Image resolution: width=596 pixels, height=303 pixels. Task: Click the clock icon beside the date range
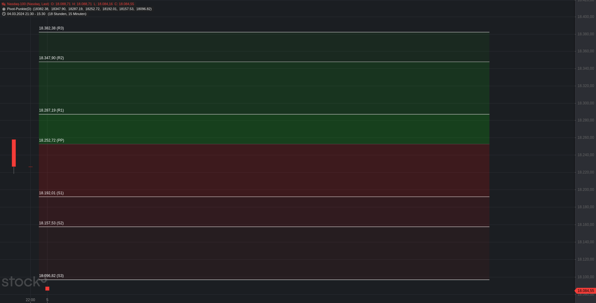(x=4, y=14)
